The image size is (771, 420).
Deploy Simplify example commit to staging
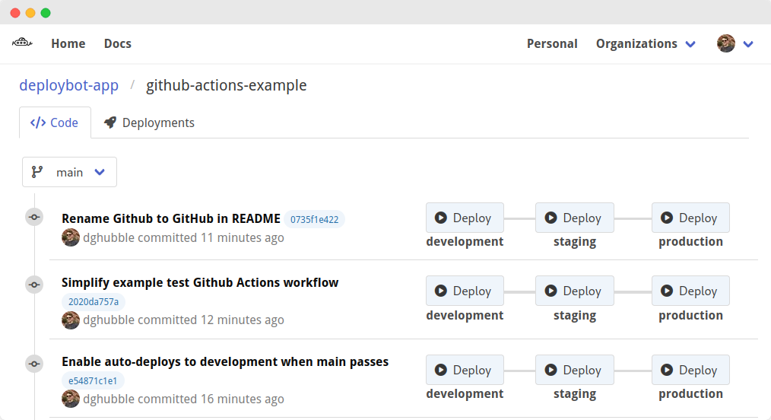click(x=575, y=291)
